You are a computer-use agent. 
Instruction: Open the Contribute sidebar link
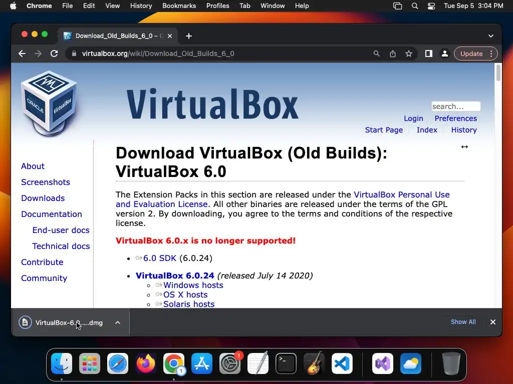tap(42, 262)
